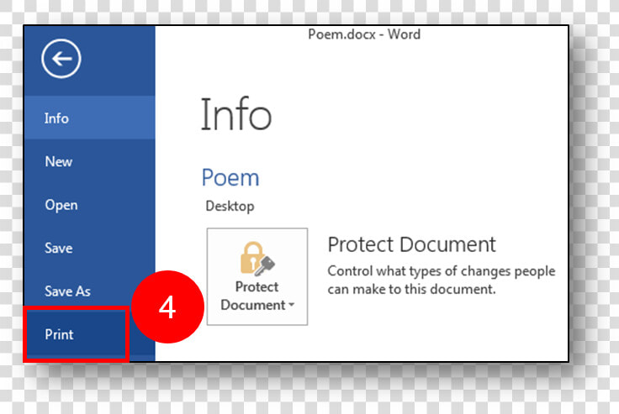Click the Desktop location text
Screen dimensions: 619x414
pyautogui.click(x=230, y=207)
